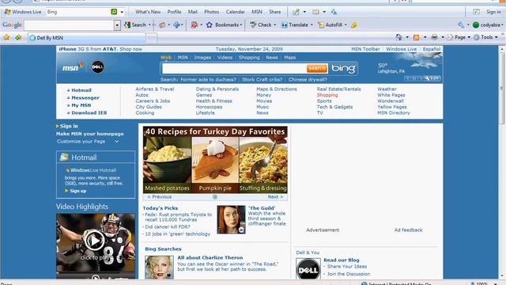
Task: Open The Guild video thumbnail
Action: tap(231, 220)
